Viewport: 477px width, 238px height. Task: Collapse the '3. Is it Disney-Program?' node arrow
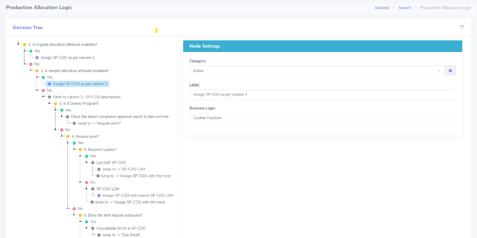[50, 103]
